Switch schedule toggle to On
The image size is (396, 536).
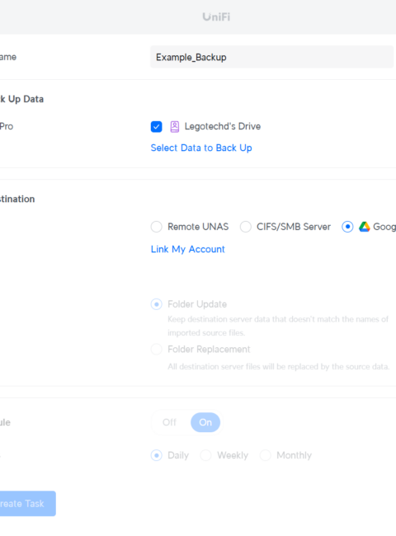(x=205, y=422)
